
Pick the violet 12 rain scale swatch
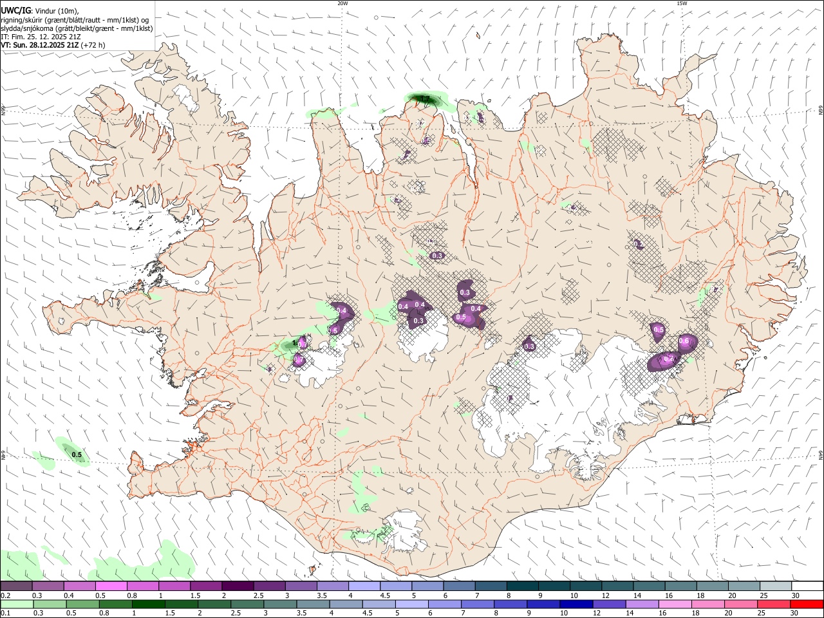609,604
